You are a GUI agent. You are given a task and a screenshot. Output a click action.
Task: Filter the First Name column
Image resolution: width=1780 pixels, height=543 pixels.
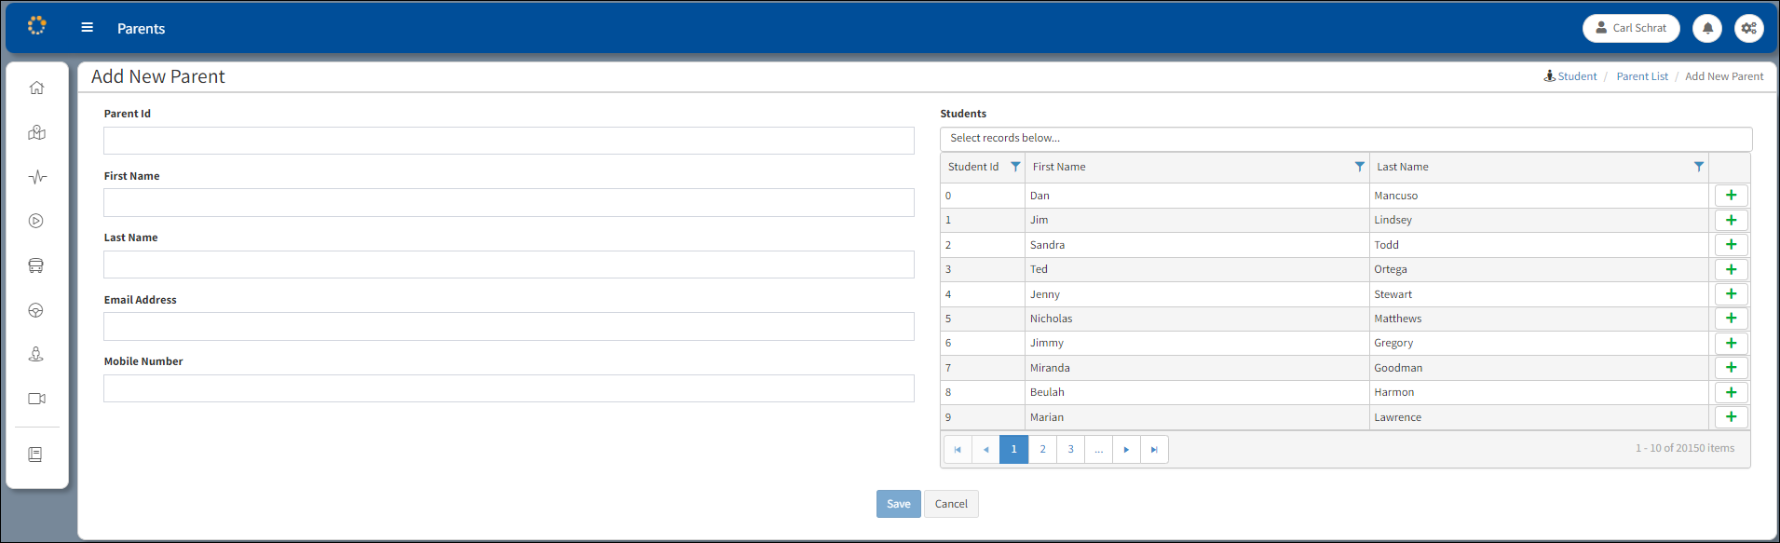pyautogui.click(x=1359, y=167)
